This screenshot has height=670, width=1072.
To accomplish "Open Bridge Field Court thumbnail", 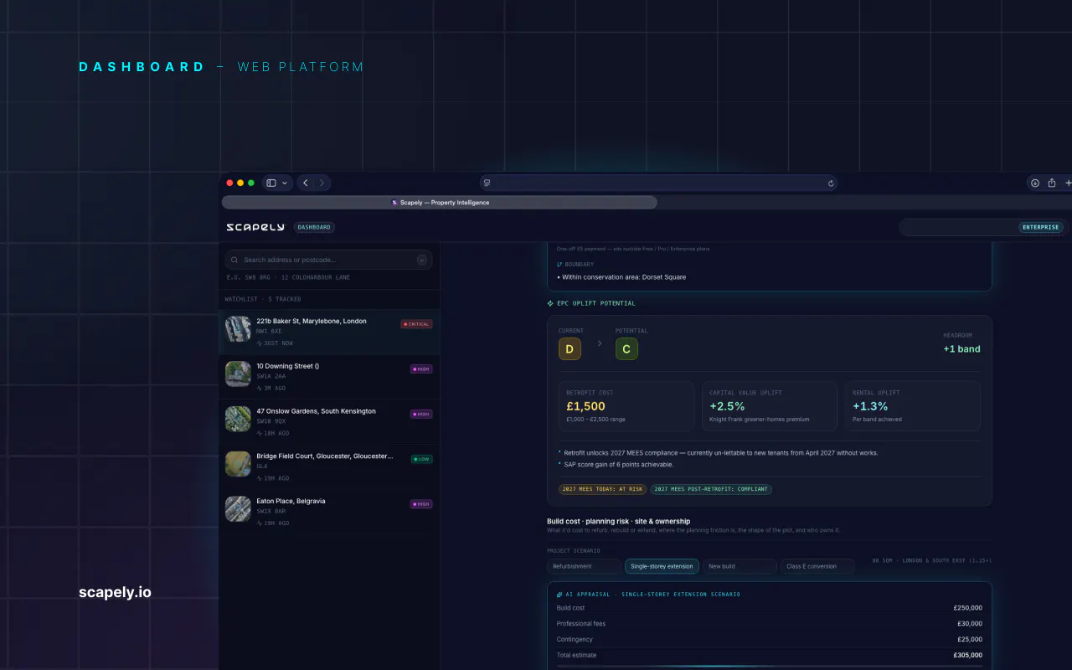I will [238, 464].
